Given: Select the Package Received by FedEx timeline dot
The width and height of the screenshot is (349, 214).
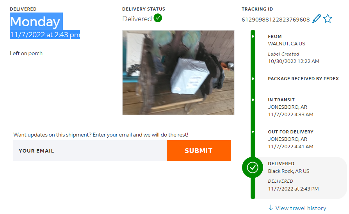Looking at the screenshot, I should 253,79.
